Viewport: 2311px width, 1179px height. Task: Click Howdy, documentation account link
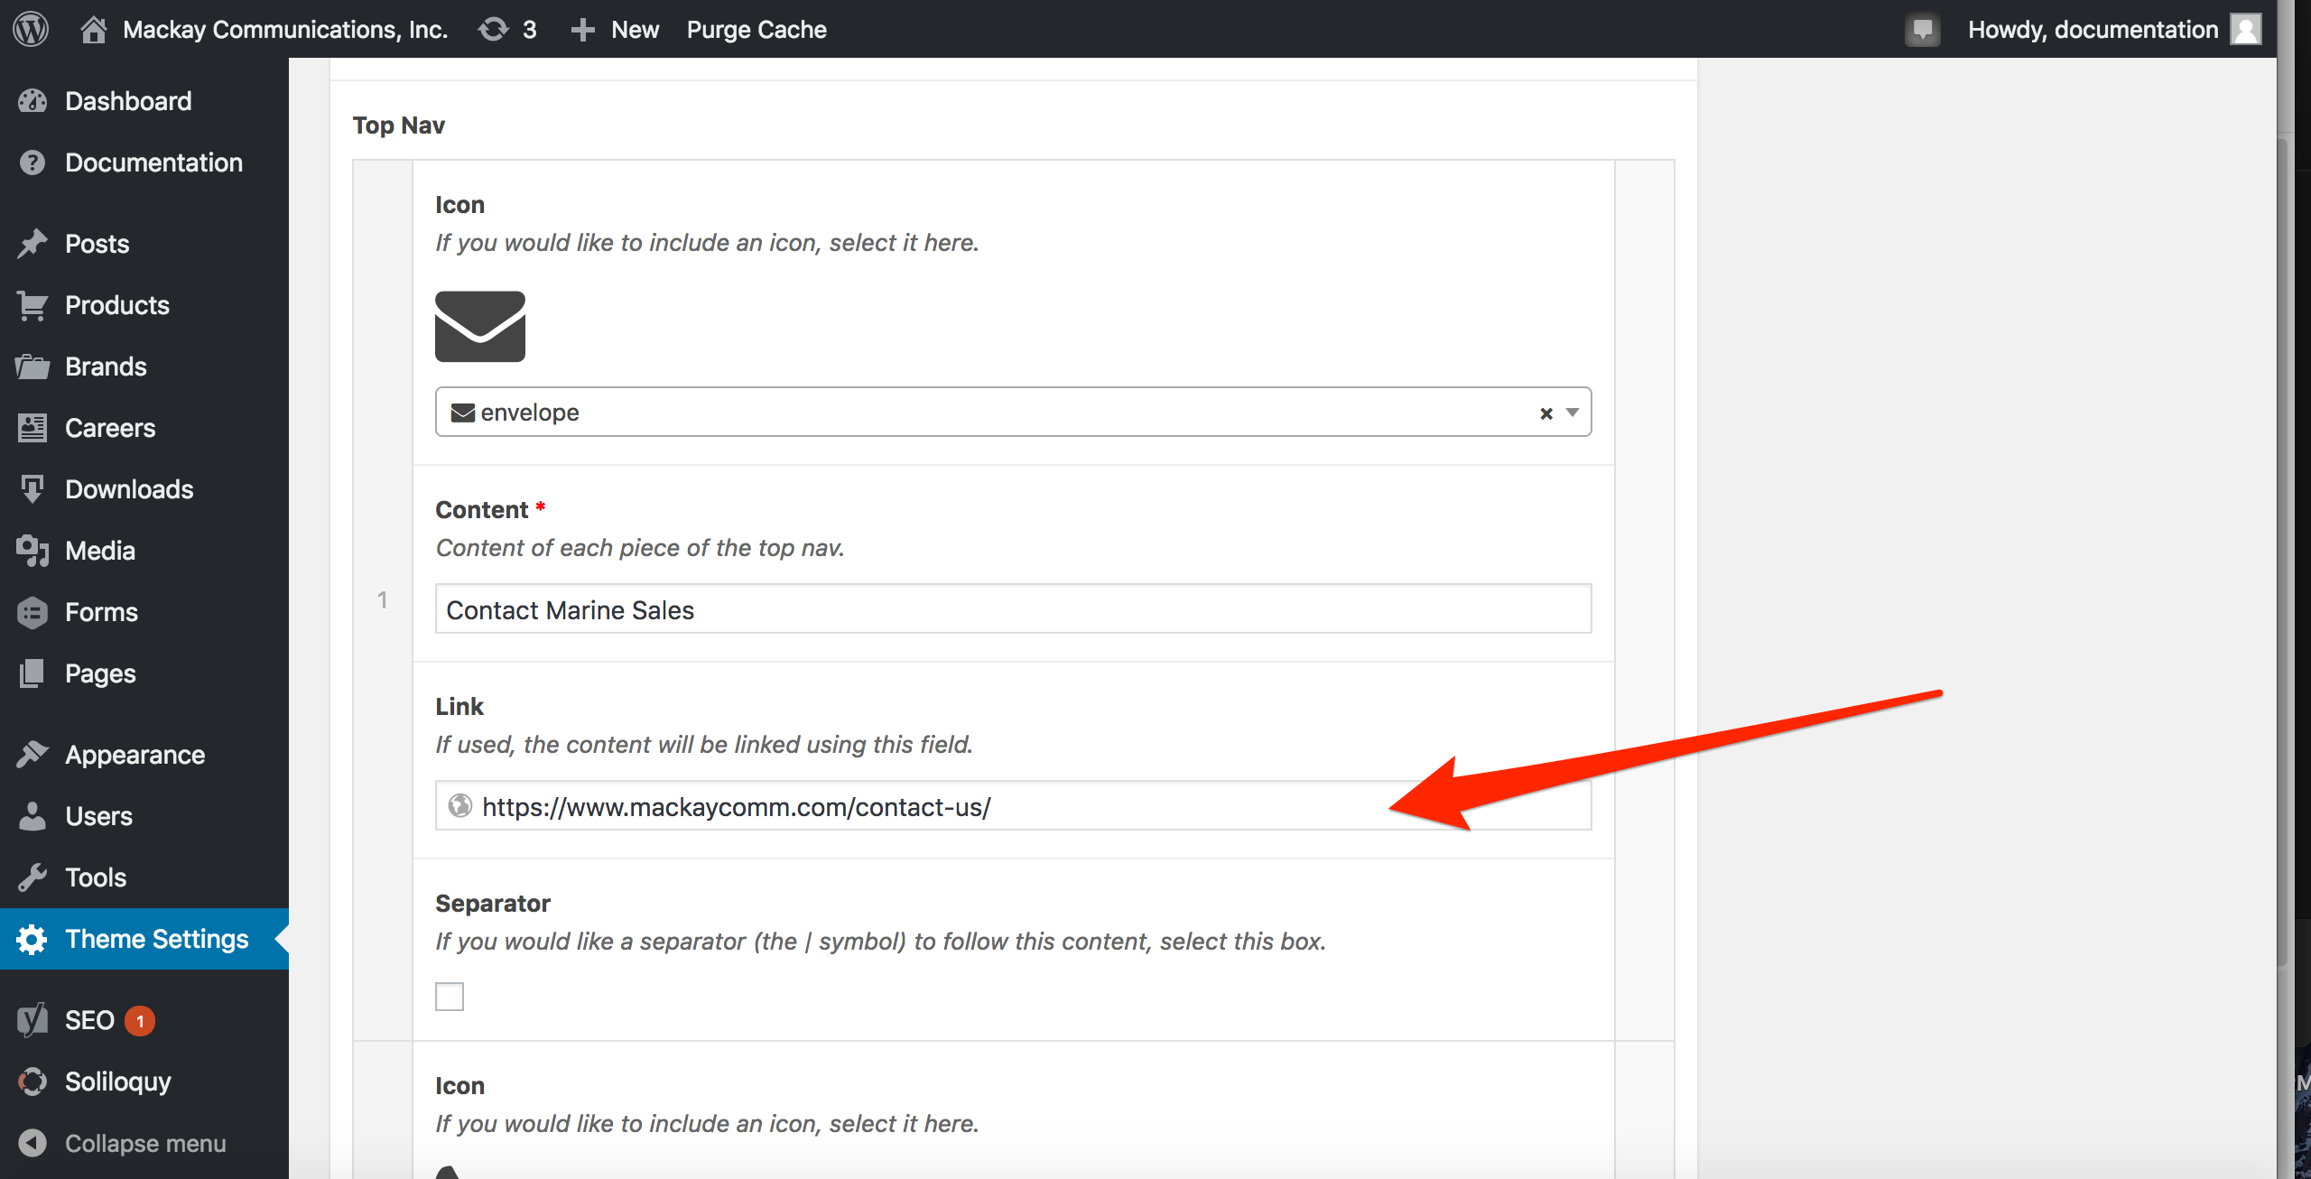point(2093,30)
